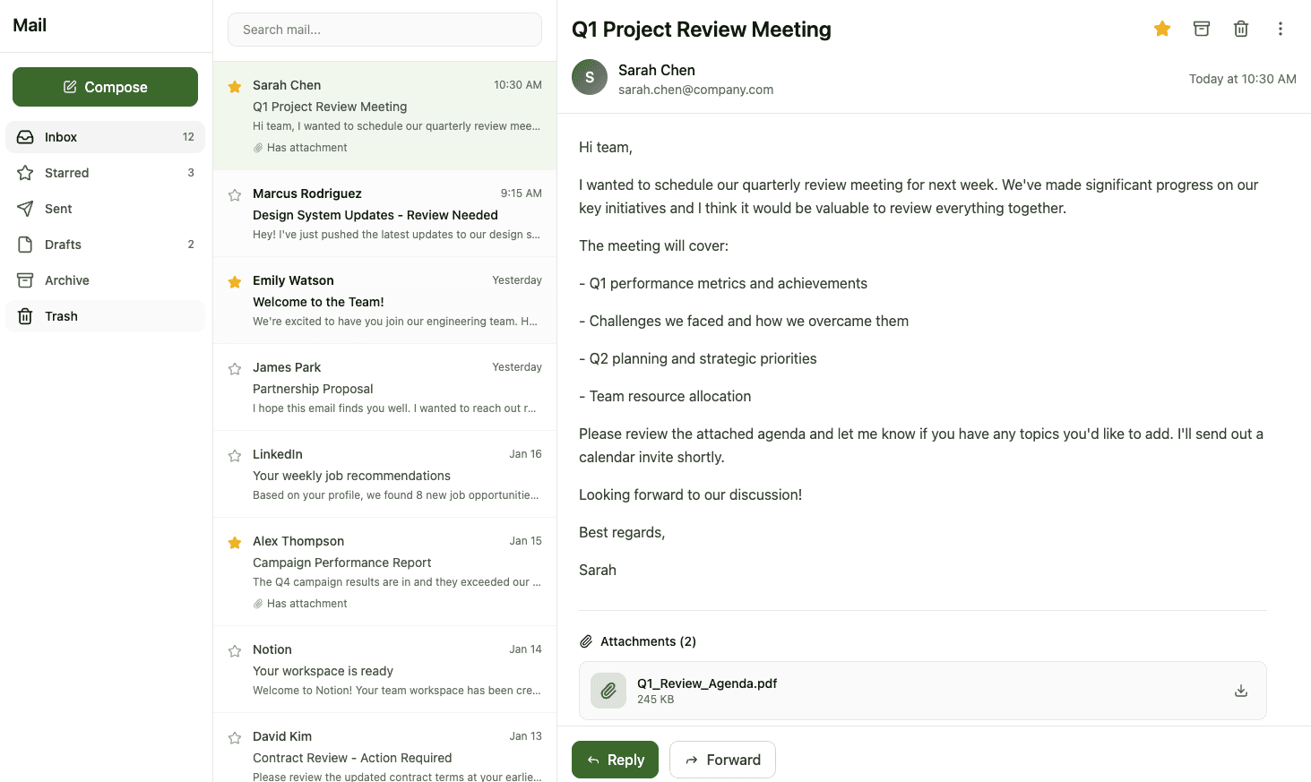Remove star from Emily Watson email

(235, 282)
